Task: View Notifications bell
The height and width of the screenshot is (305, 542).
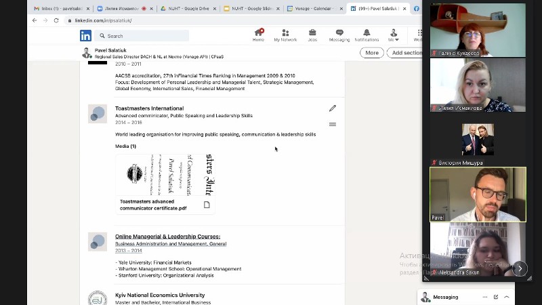Action: click(x=367, y=35)
